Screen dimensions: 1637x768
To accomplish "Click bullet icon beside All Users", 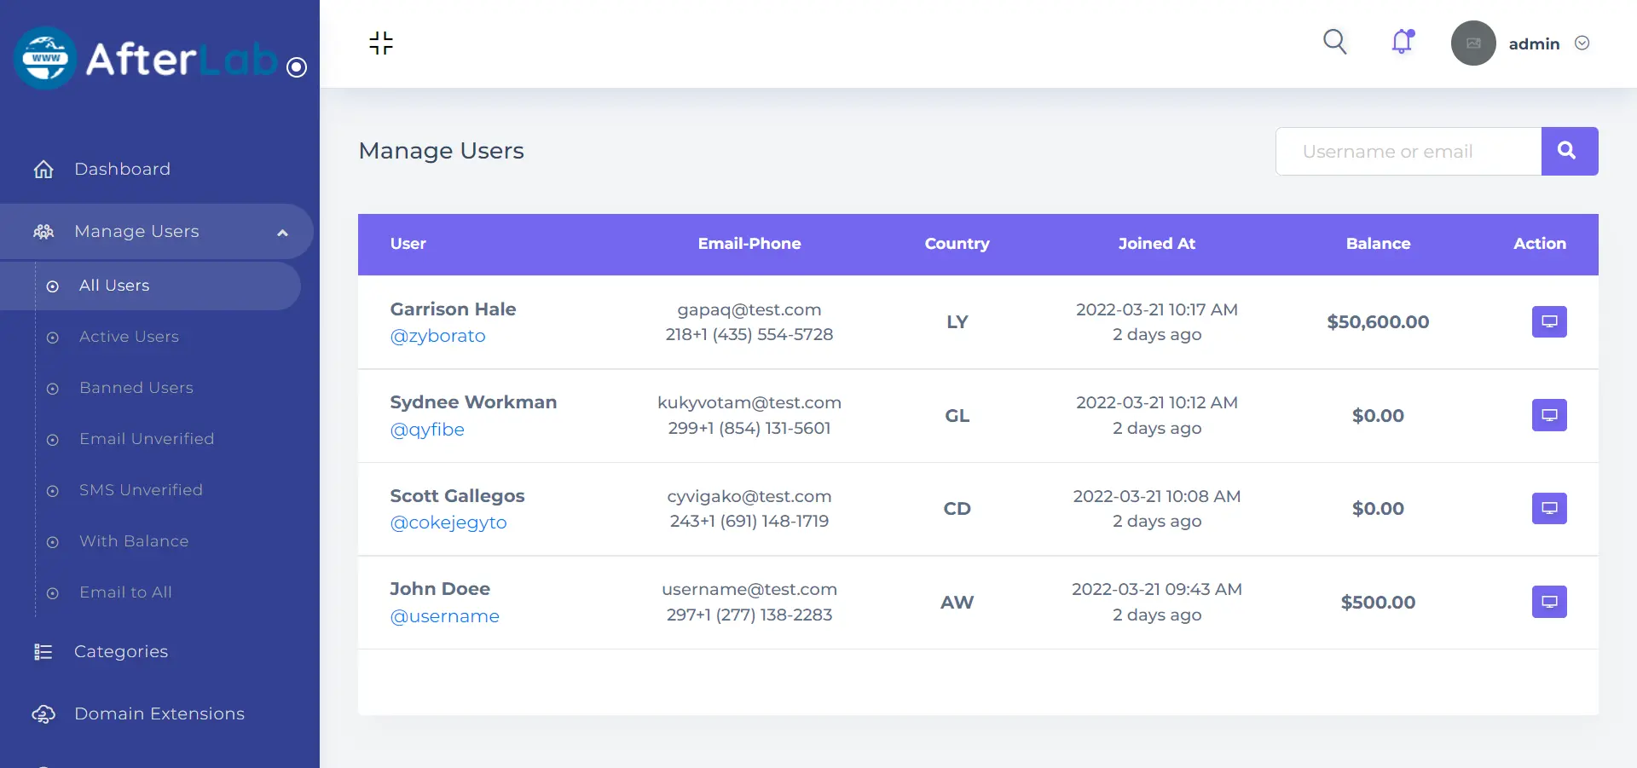I will coord(53,286).
